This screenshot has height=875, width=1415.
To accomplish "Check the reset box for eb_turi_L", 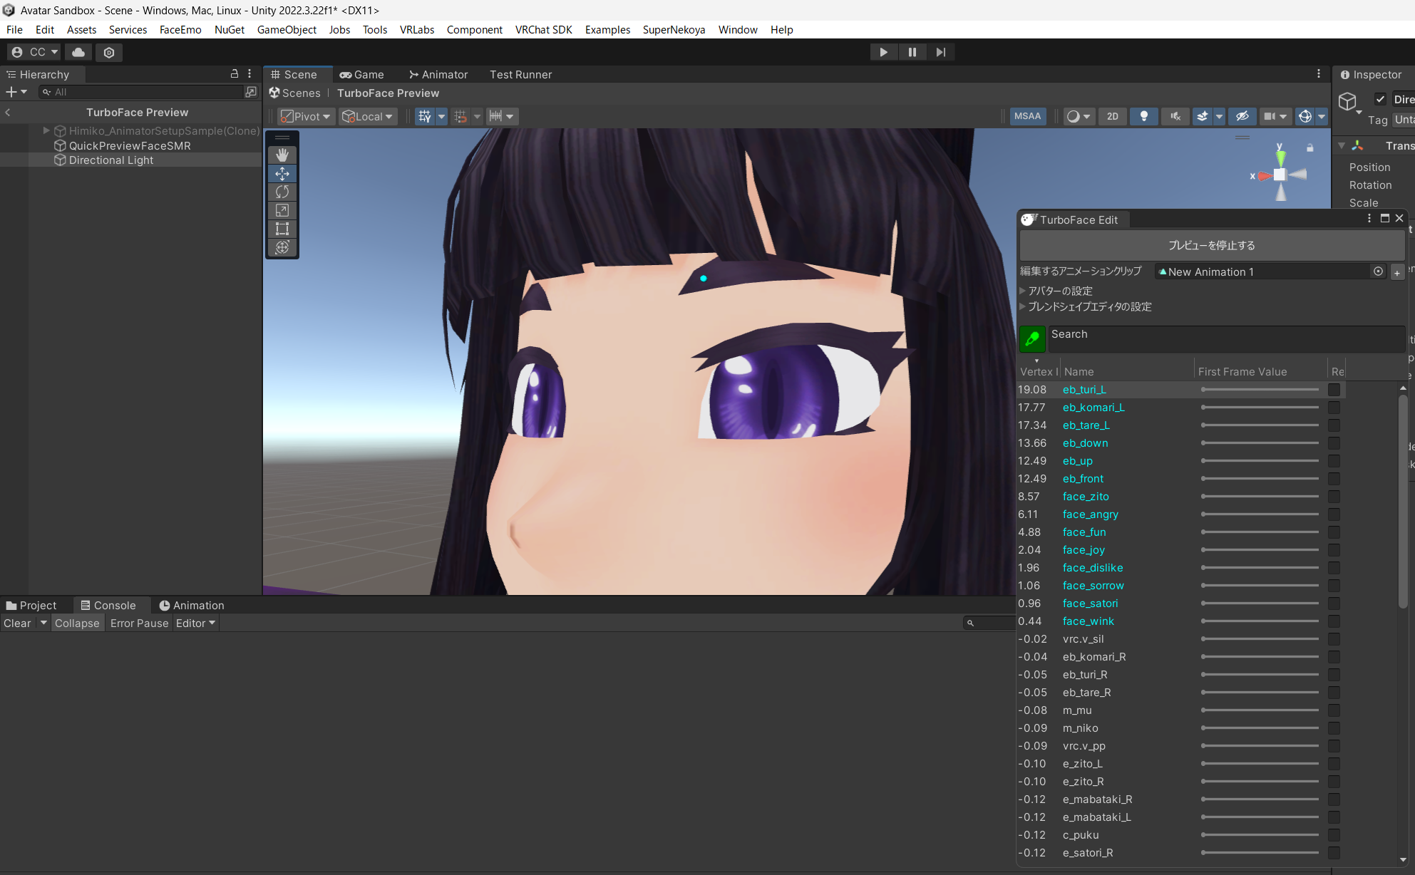I will [1334, 390].
